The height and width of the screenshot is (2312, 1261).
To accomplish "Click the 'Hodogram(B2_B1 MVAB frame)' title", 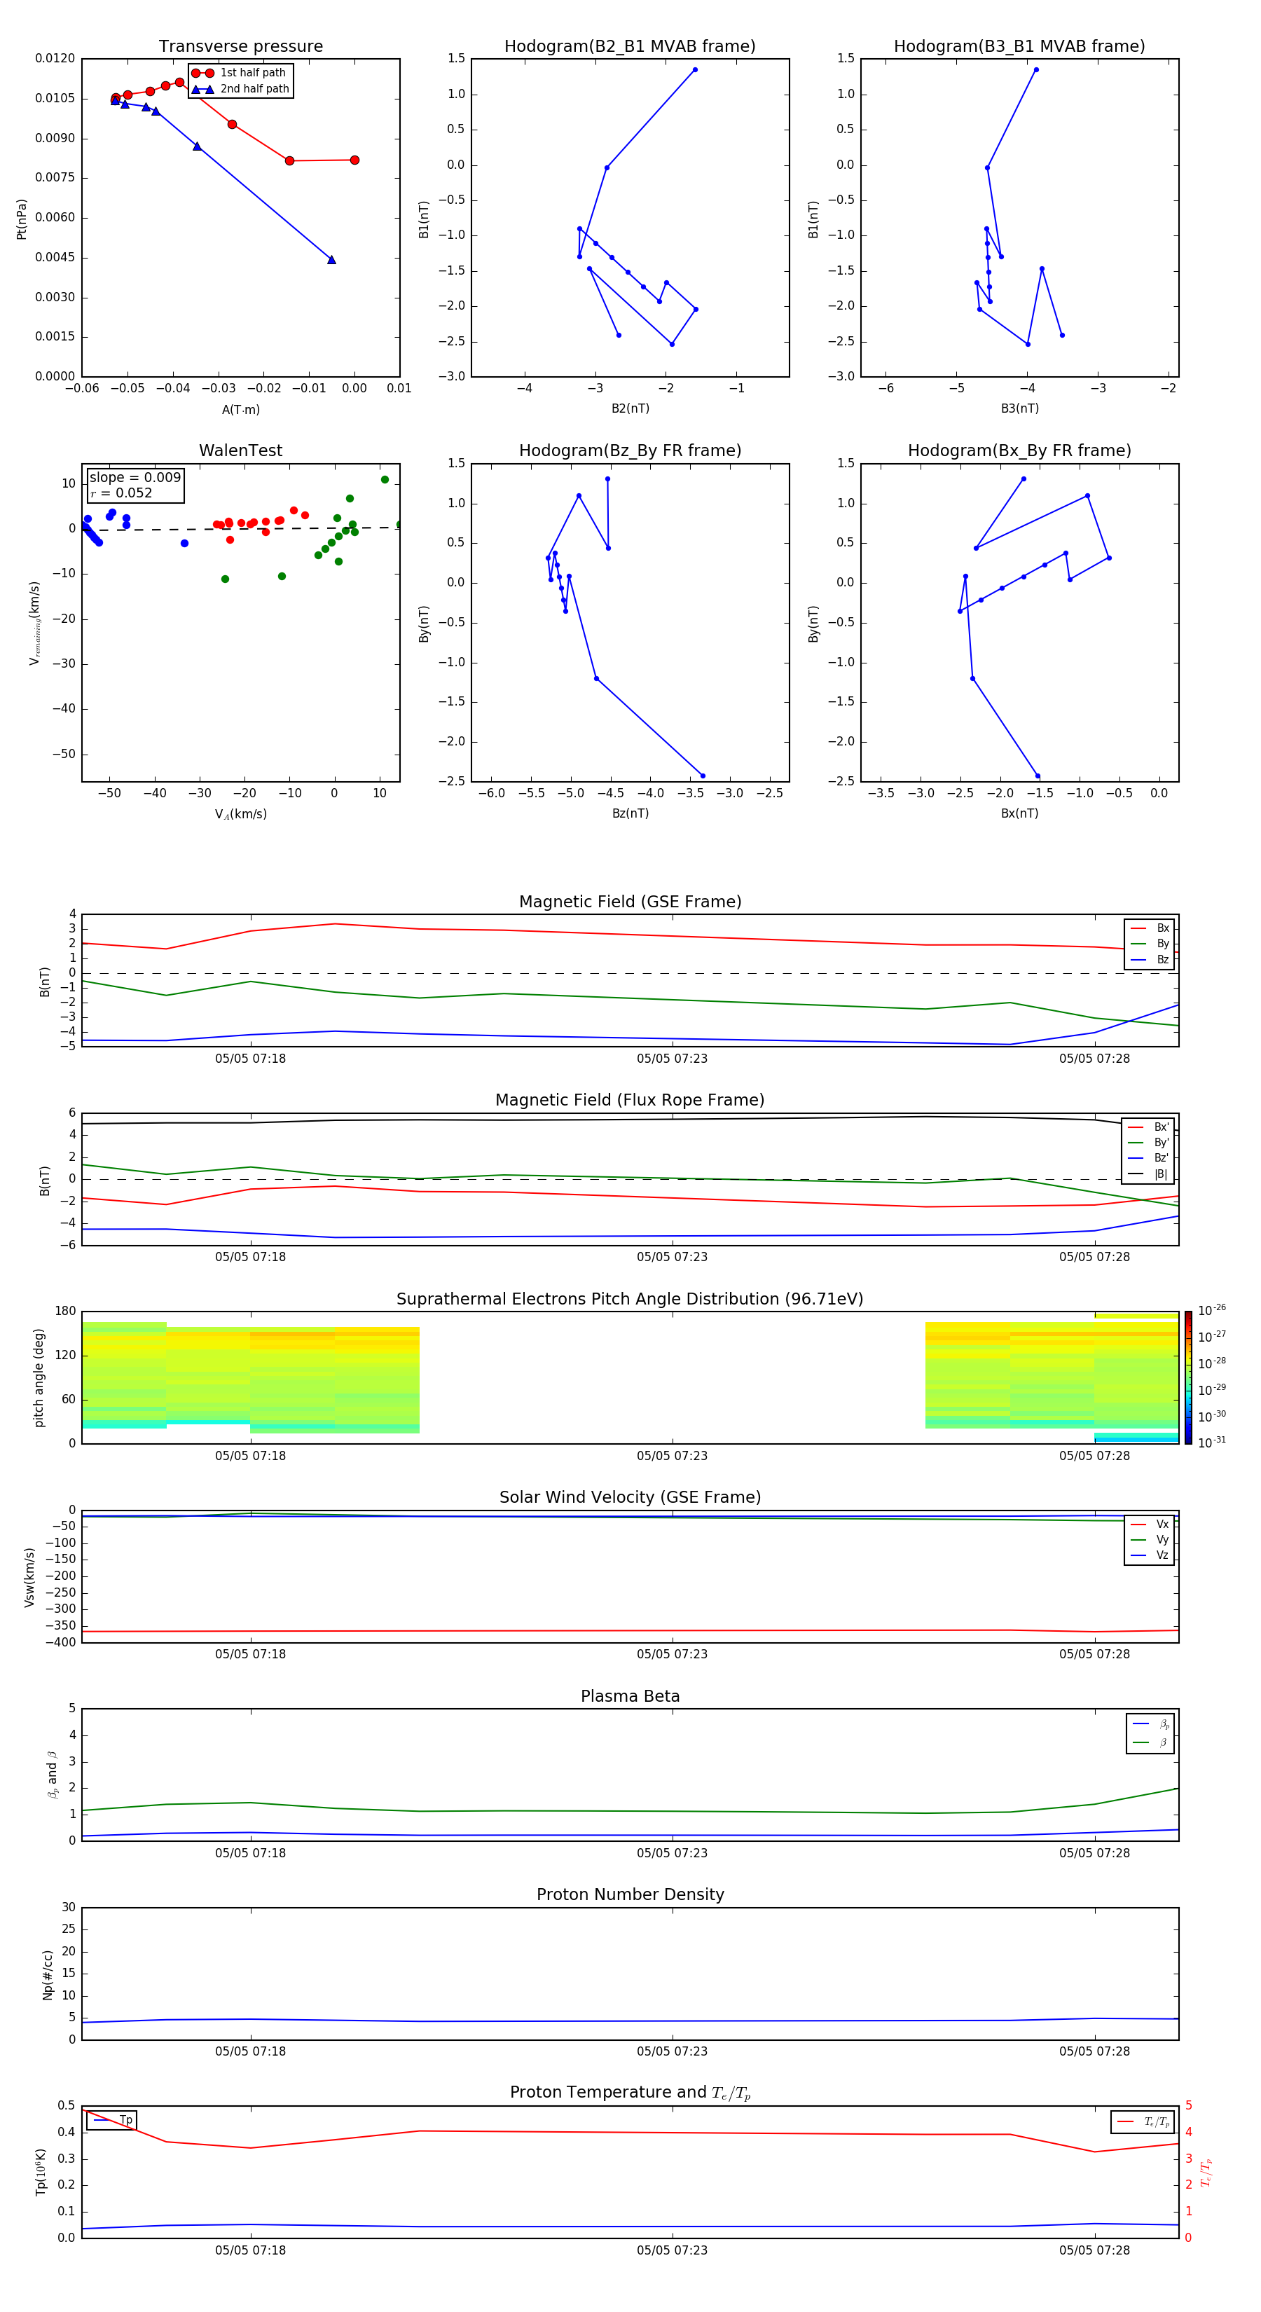I will pyautogui.click(x=629, y=46).
